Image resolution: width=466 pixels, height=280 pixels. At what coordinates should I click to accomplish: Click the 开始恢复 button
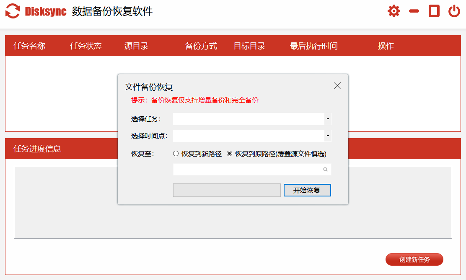coord(307,190)
